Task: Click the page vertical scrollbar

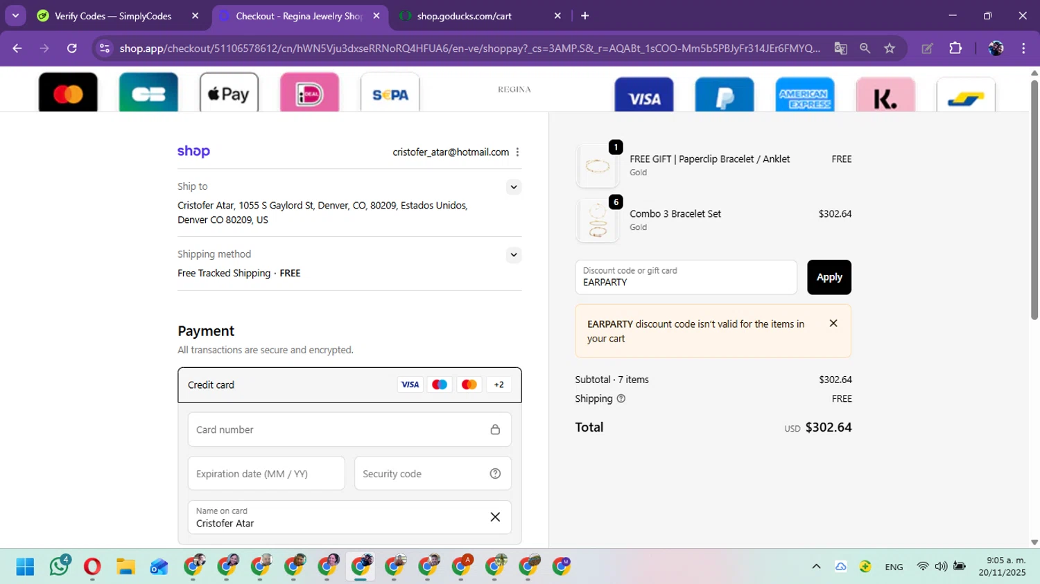Action: click(1034, 201)
